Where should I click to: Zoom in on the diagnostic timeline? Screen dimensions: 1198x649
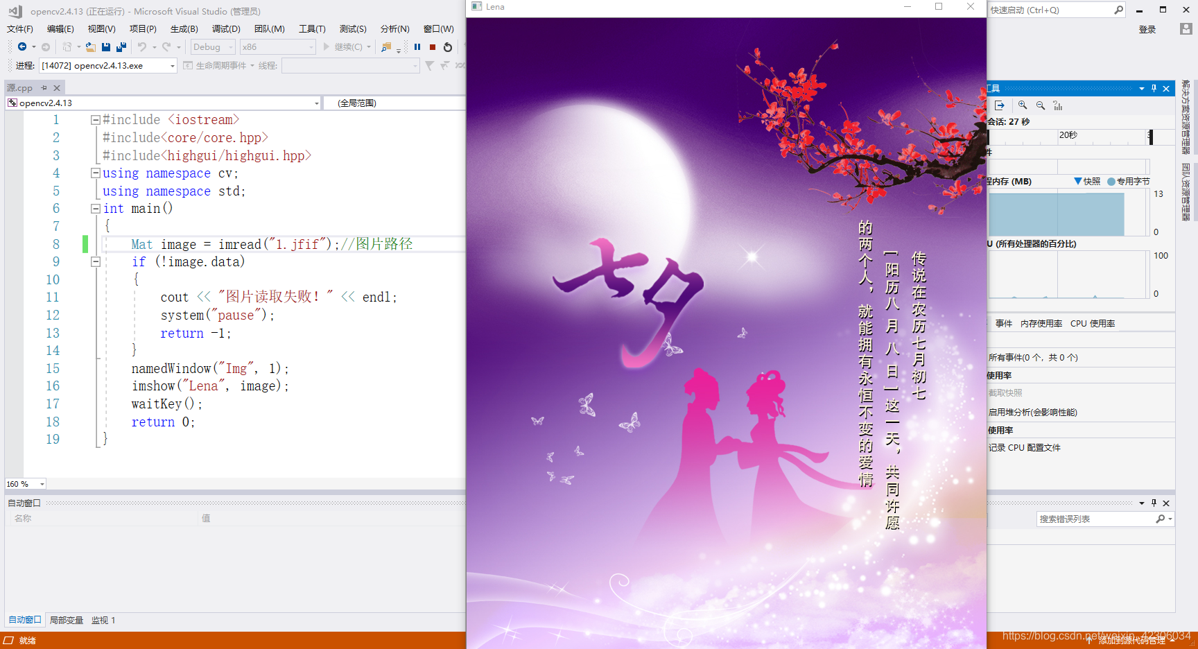point(1023,105)
